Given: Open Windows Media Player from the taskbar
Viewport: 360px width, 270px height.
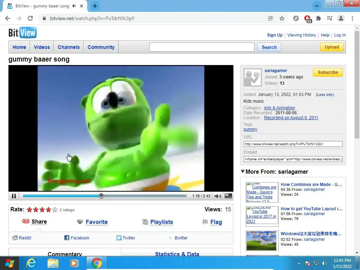Looking at the screenshot, I should tap(74, 263).
